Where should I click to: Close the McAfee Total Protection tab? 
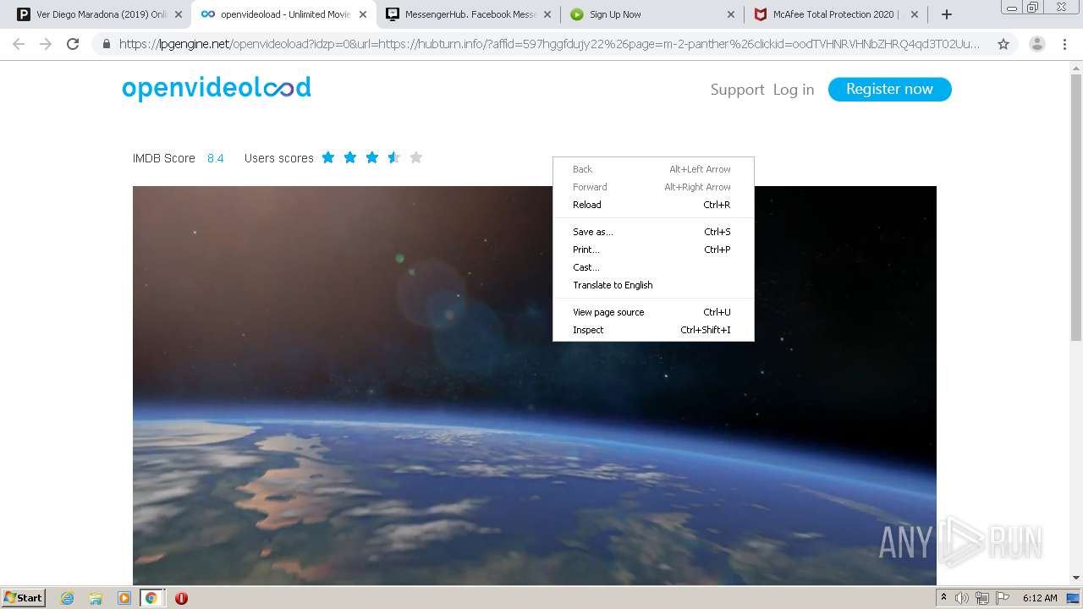(x=915, y=14)
